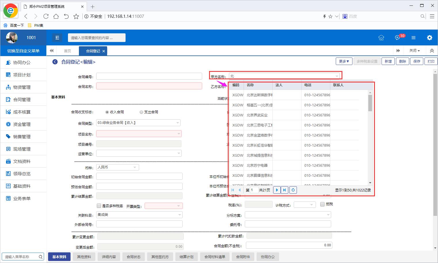Switch to the 其他资料 tab
This screenshot has width=438, height=263.
coord(84,257)
